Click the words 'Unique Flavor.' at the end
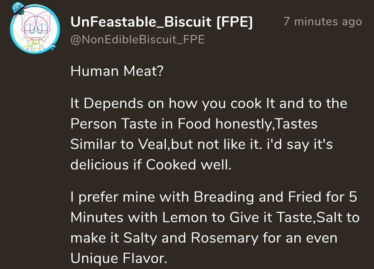Screen dimensions: 374x269 click(x=119, y=258)
